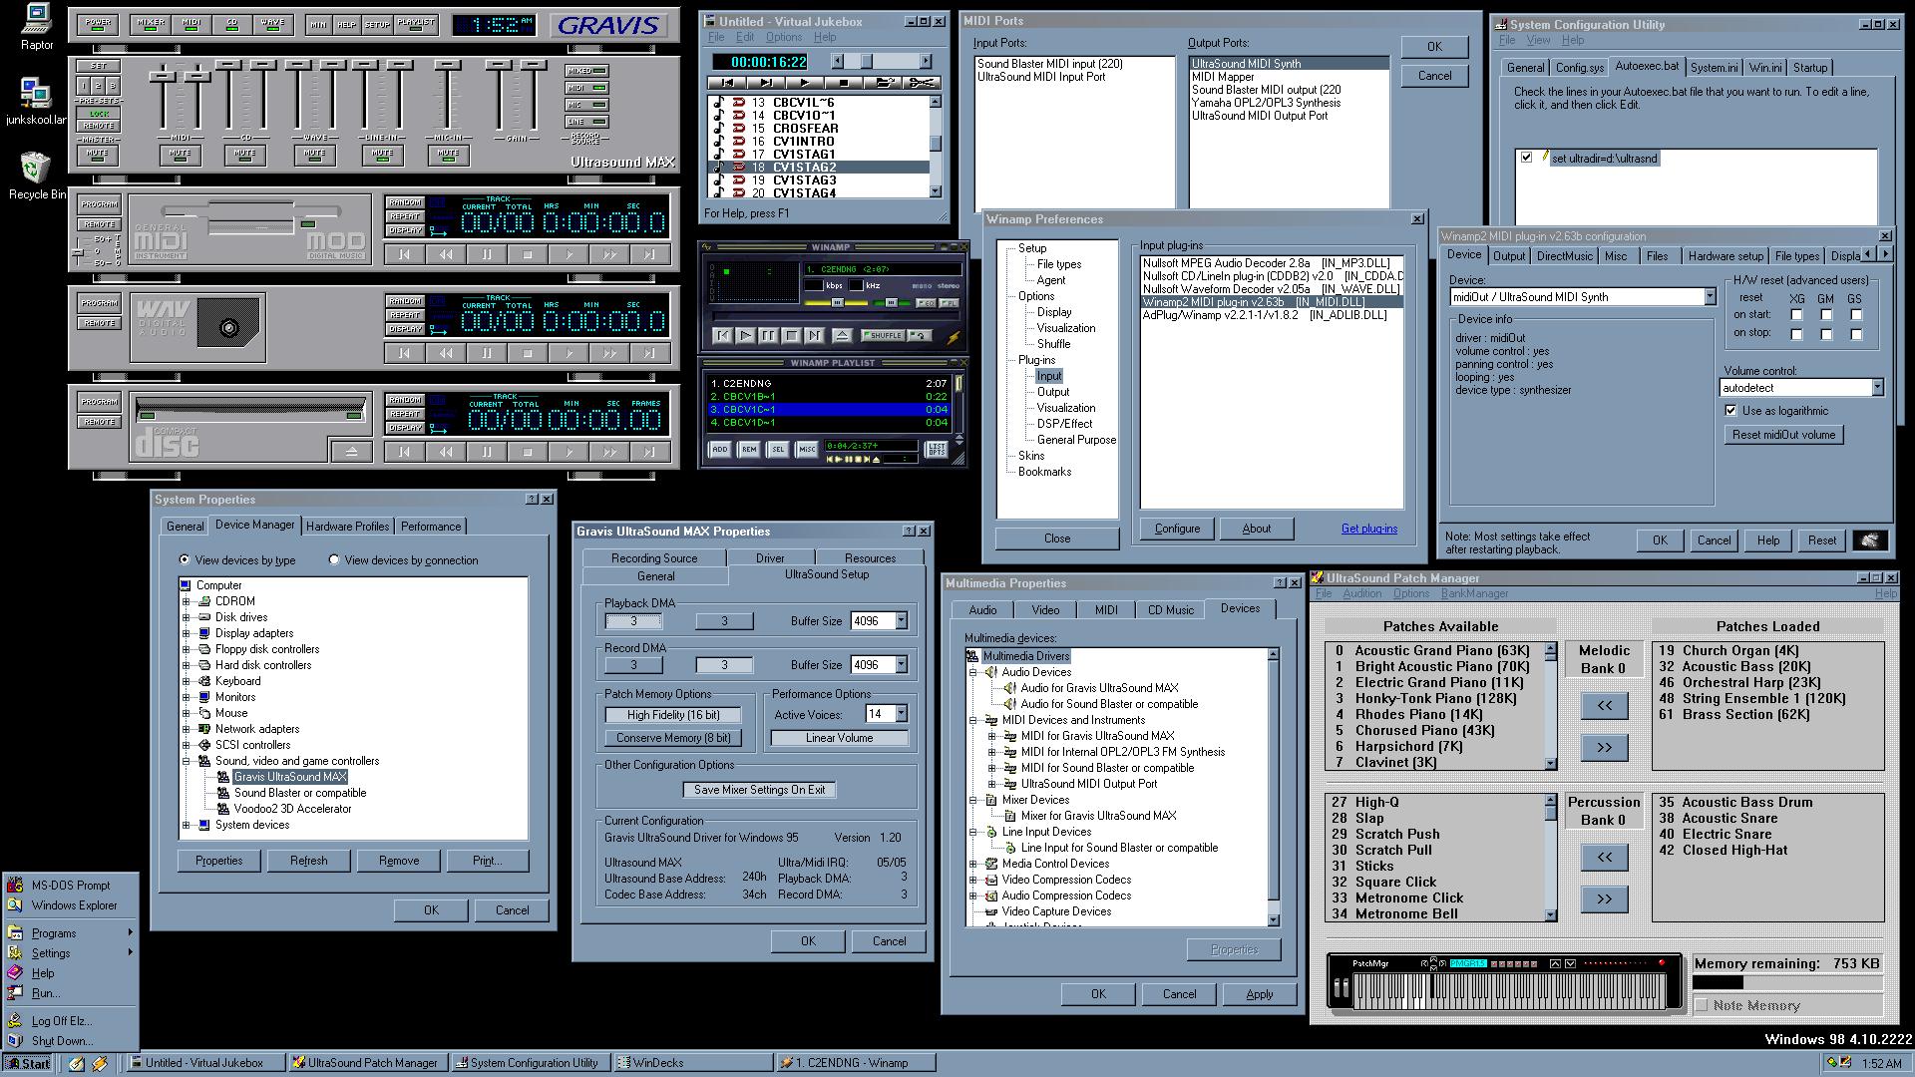Check the GM reset on stop box
The height and width of the screenshot is (1077, 1915).
[x=1826, y=334]
